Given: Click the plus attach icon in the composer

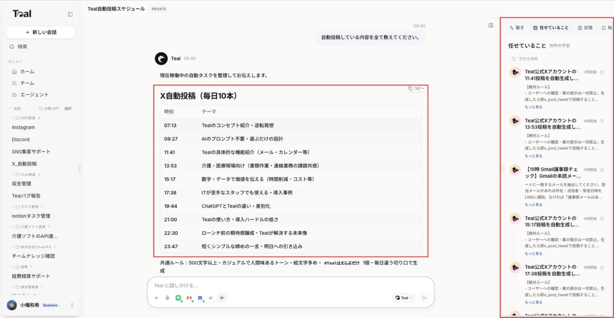Looking at the screenshot, I should 157,298.
